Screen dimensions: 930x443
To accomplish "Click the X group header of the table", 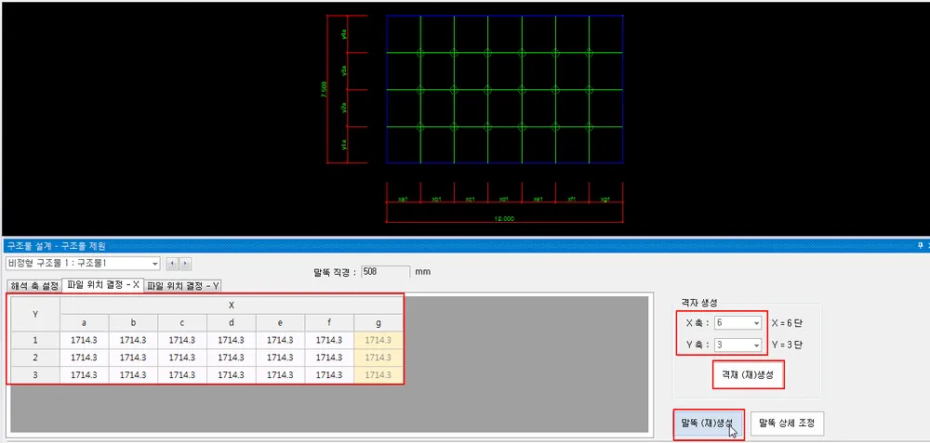I will 232,306.
